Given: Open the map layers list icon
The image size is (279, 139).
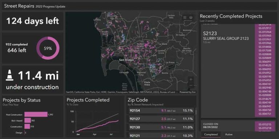Looking at the screenshot, I should tap(191, 17).
